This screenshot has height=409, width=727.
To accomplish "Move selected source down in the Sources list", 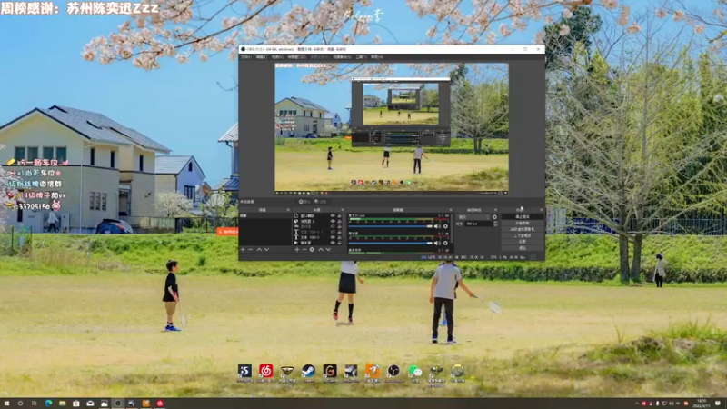I will (328, 249).
